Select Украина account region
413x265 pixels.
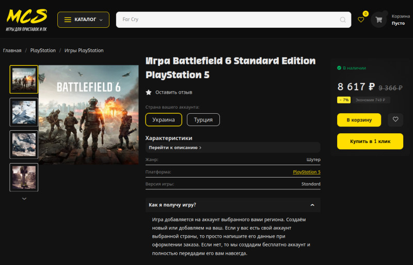pyautogui.click(x=164, y=120)
